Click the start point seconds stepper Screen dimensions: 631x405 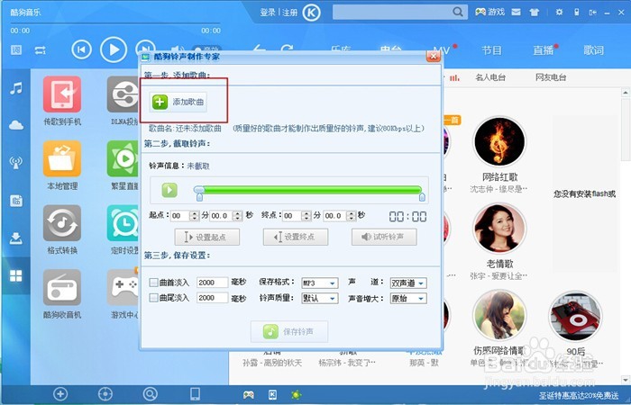tap(237, 216)
